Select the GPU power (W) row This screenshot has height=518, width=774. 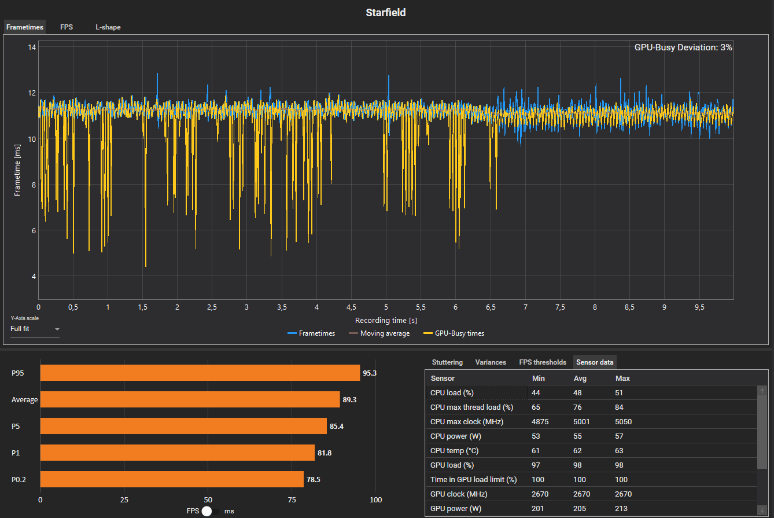tap(591, 509)
